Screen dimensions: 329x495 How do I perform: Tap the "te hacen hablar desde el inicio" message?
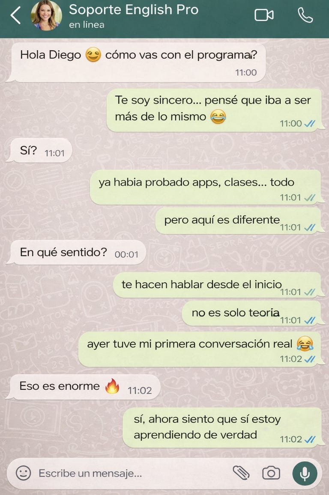218,285
